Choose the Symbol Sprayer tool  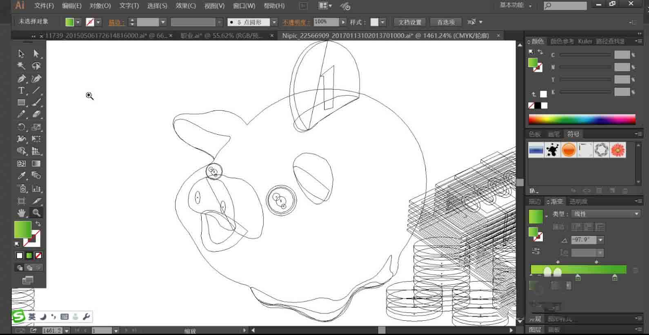click(21, 189)
